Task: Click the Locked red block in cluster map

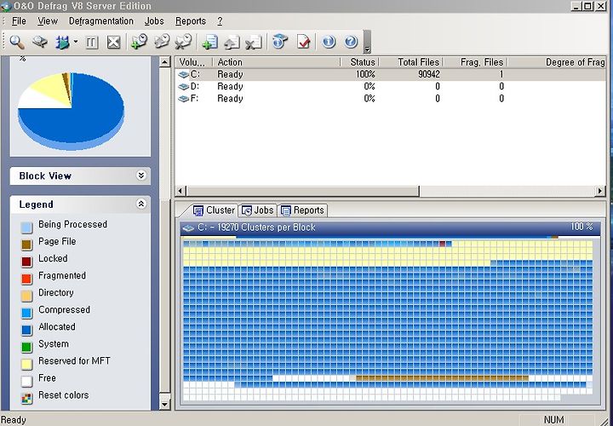Action: (442, 244)
